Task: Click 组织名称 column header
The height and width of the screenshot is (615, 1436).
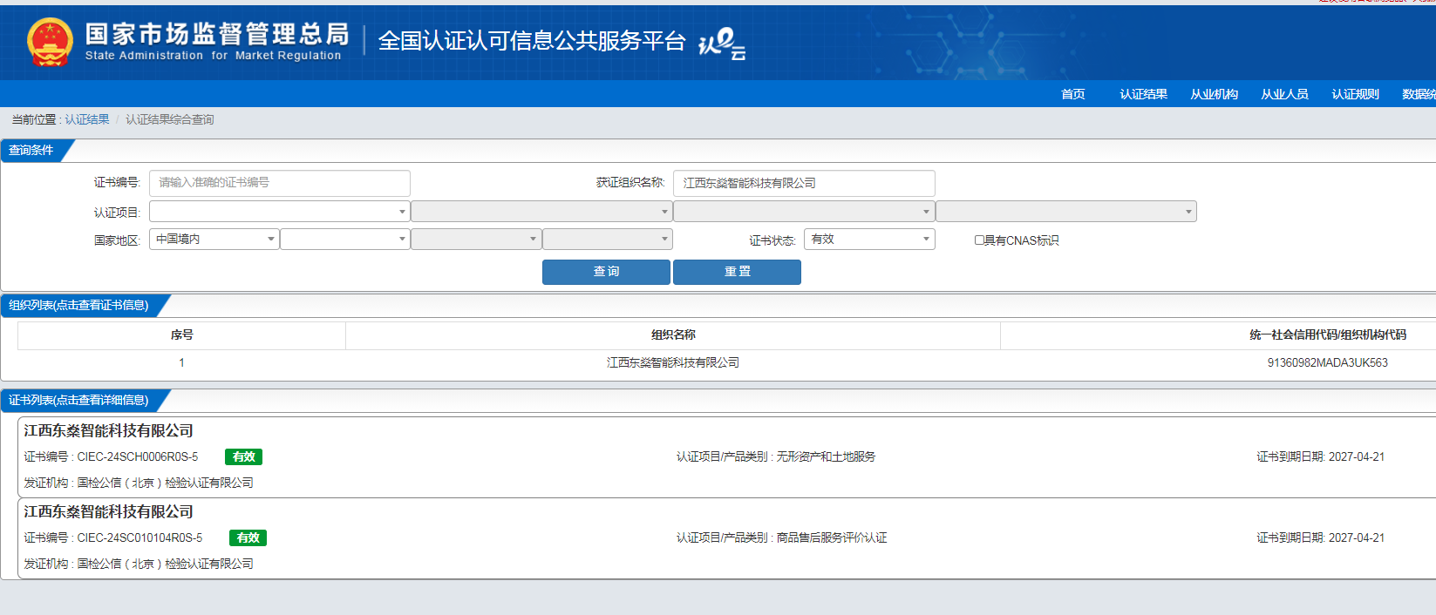Action: (x=673, y=335)
